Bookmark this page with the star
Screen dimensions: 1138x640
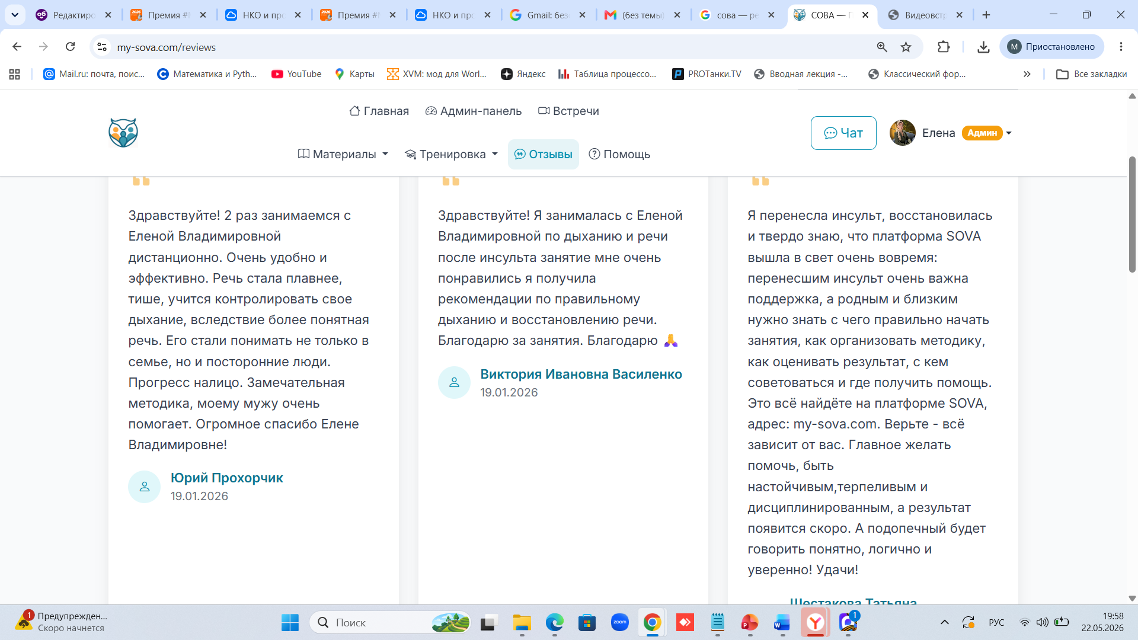pos(906,47)
